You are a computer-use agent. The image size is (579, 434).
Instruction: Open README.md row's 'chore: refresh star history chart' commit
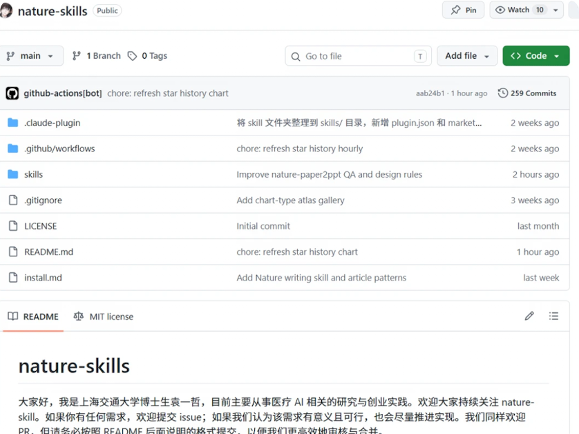pos(297,252)
